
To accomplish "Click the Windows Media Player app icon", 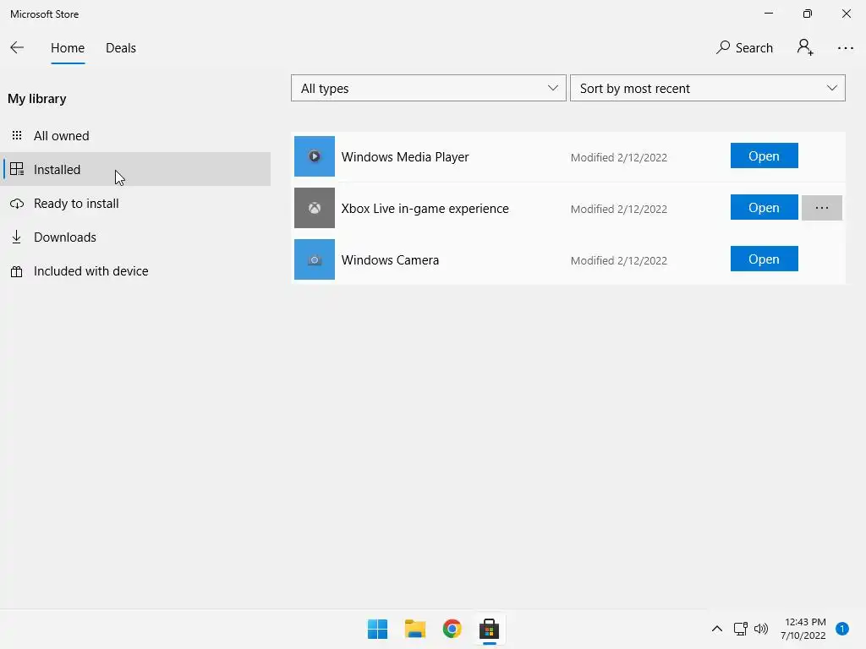I will 315,156.
